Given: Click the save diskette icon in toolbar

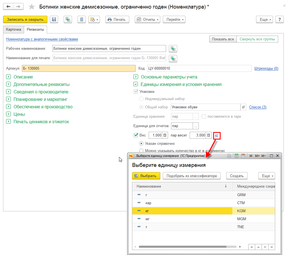Looking at the screenshot, I should [x=54, y=19].
